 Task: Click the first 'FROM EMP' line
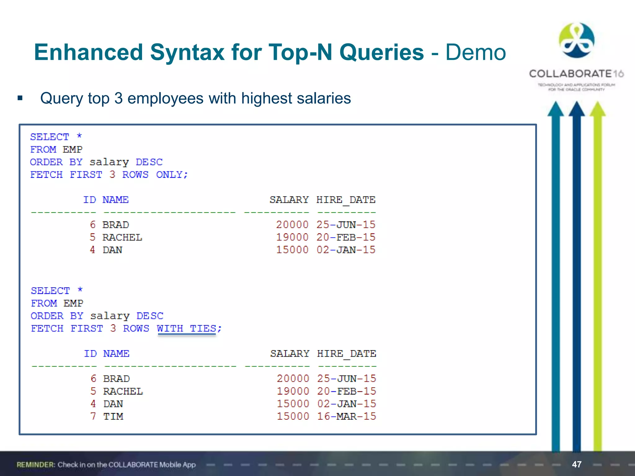point(56,149)
